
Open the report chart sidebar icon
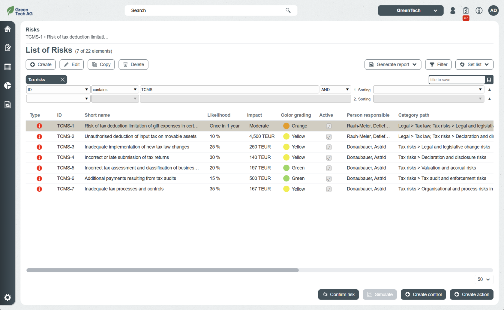click(x=7, y=105)
